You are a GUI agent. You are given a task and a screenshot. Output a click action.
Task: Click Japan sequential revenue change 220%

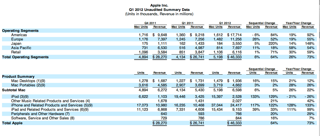coord(273,43)
